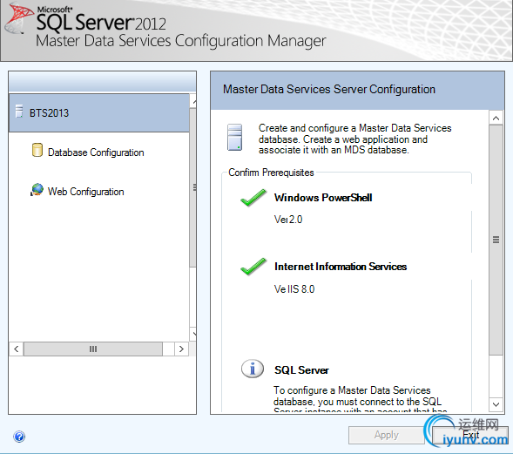Click navigation tree vertical scrollbar thumb

click(192, 187)
